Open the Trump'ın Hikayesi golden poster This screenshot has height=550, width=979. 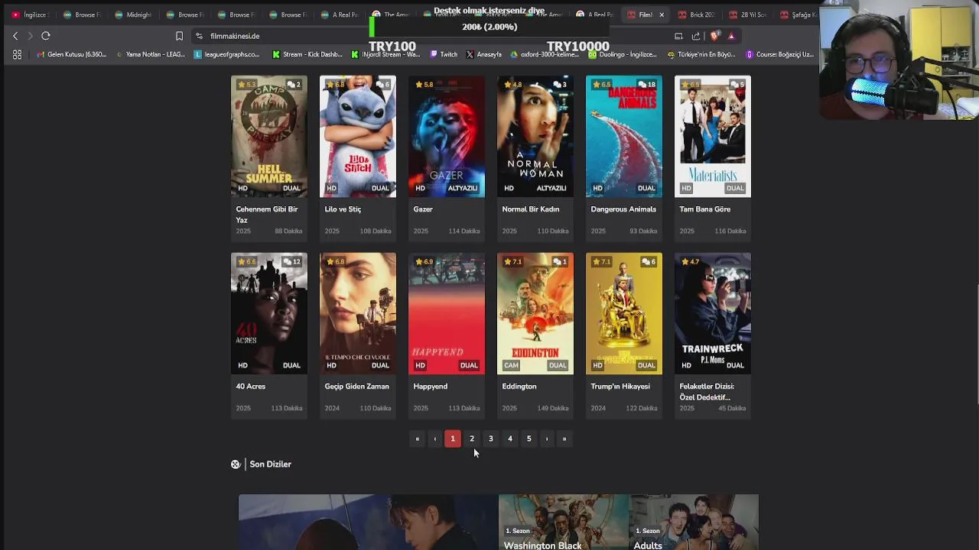pyautogui.click(x=624, y=314)
